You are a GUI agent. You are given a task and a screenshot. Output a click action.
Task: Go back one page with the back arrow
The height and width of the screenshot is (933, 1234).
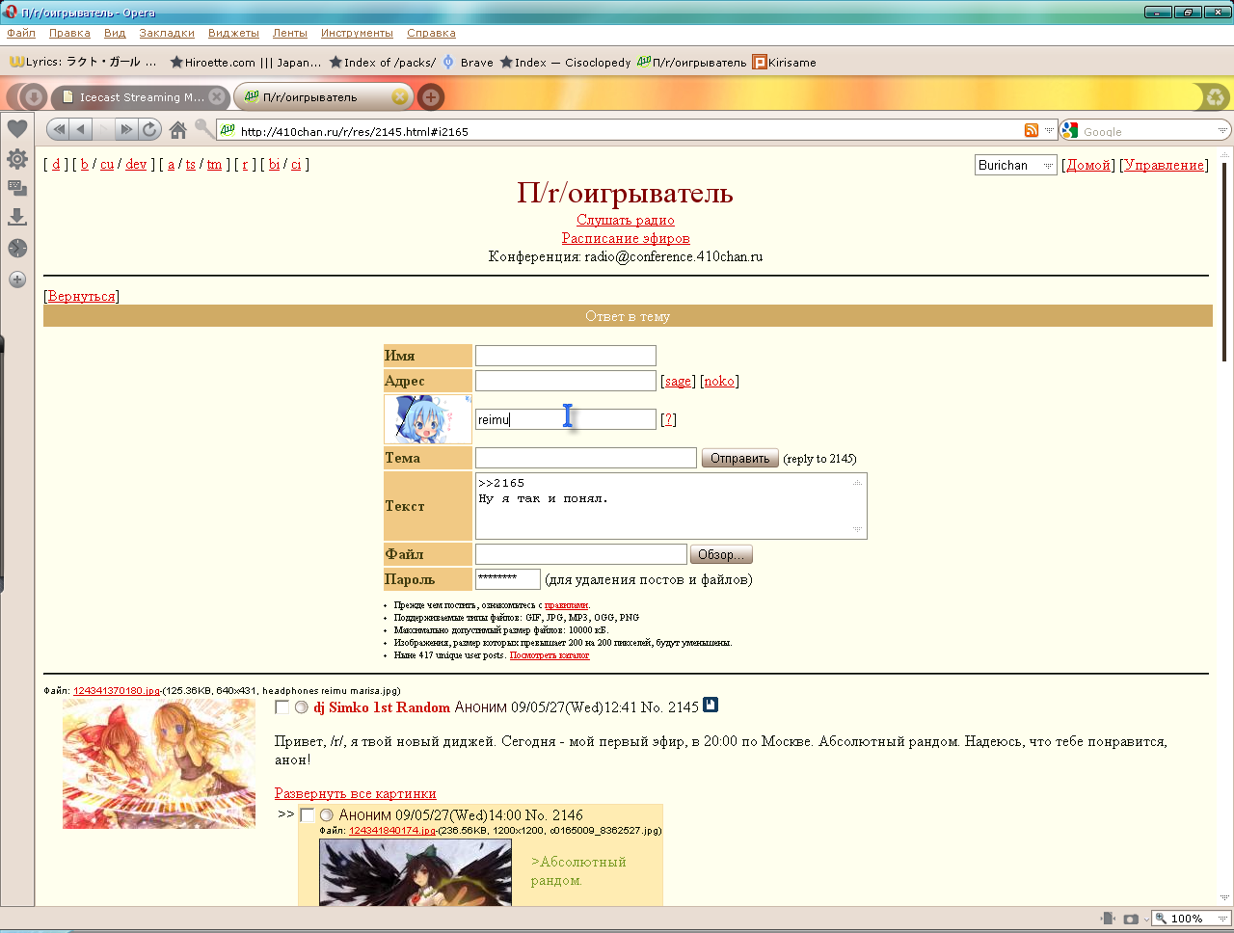pos(81,129)
